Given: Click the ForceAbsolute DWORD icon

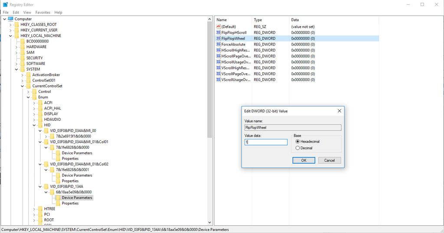Looking at the screenshot, I should click(219, 45).
